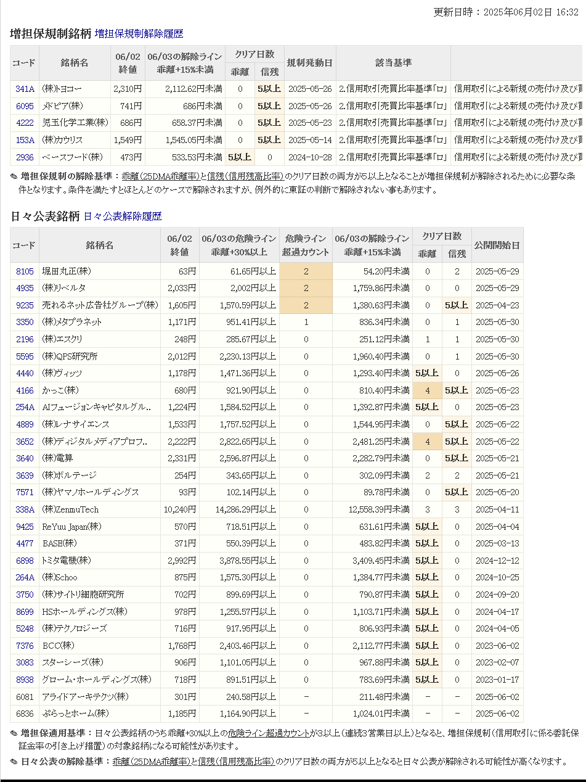This screenshot has width=586, height=782.
Task: Open stock code 9235 link
Action: 25,305
